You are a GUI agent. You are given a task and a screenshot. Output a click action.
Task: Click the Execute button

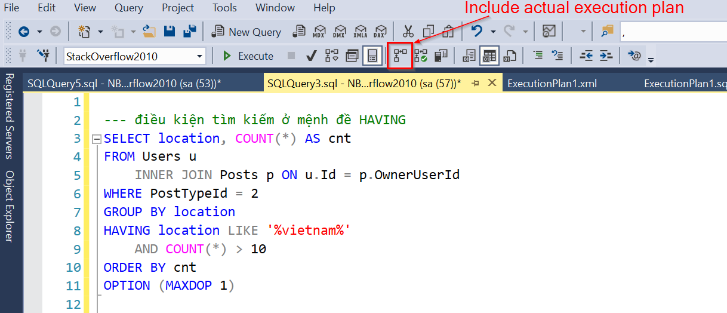click(x=248, y=56)
